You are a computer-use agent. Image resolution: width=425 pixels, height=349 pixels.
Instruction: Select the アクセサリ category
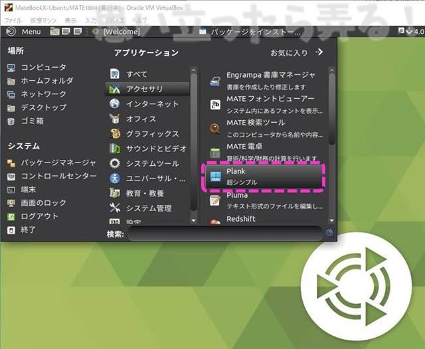(x=147, y=89)
